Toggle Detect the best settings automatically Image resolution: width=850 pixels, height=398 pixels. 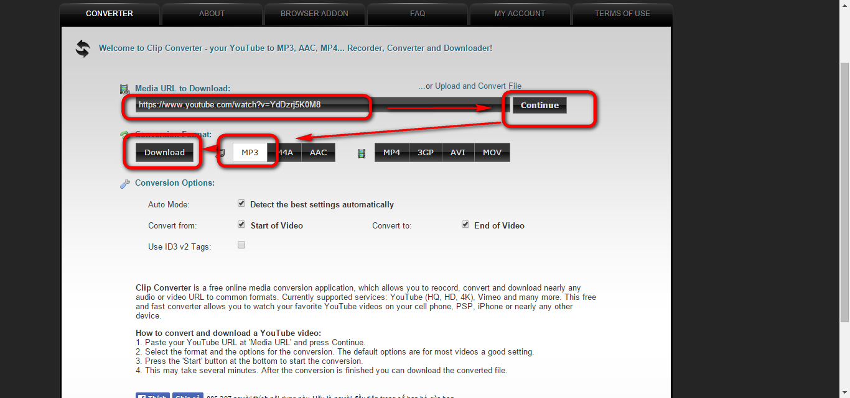[x=241, y=204]
